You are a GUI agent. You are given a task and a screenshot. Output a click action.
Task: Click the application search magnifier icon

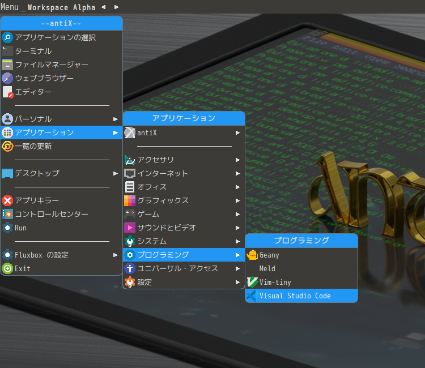[7, 37]
